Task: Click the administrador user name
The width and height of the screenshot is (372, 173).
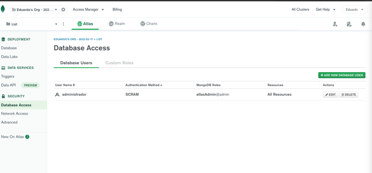Action: point(74,94)
